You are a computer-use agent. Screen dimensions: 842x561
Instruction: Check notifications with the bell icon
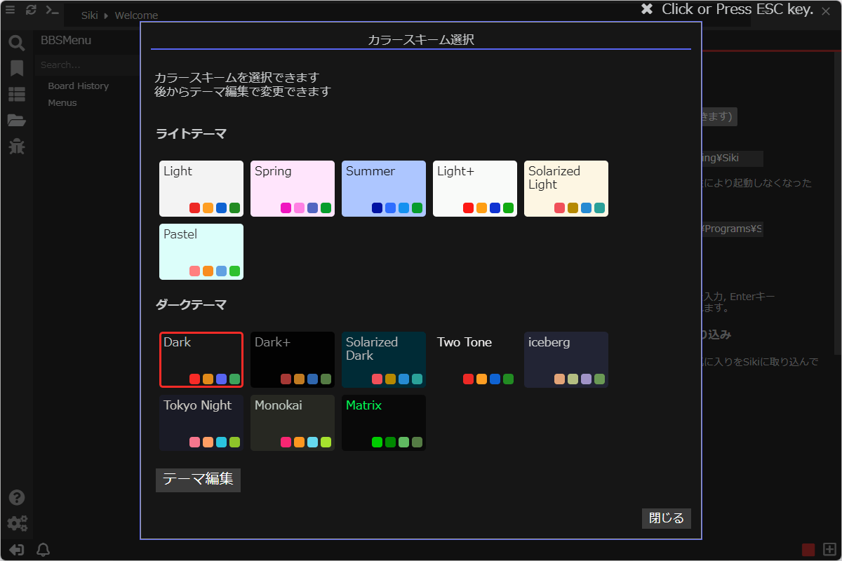coord(42,550)
